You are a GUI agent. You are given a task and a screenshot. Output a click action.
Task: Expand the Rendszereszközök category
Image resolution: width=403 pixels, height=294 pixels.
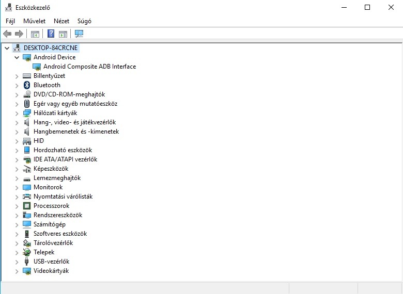point(17,215)
